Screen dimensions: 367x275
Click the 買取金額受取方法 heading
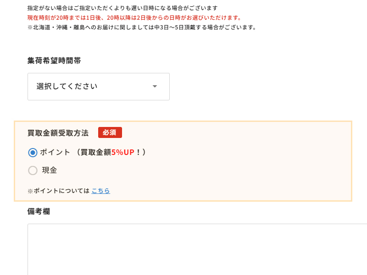tap(58, 133)
